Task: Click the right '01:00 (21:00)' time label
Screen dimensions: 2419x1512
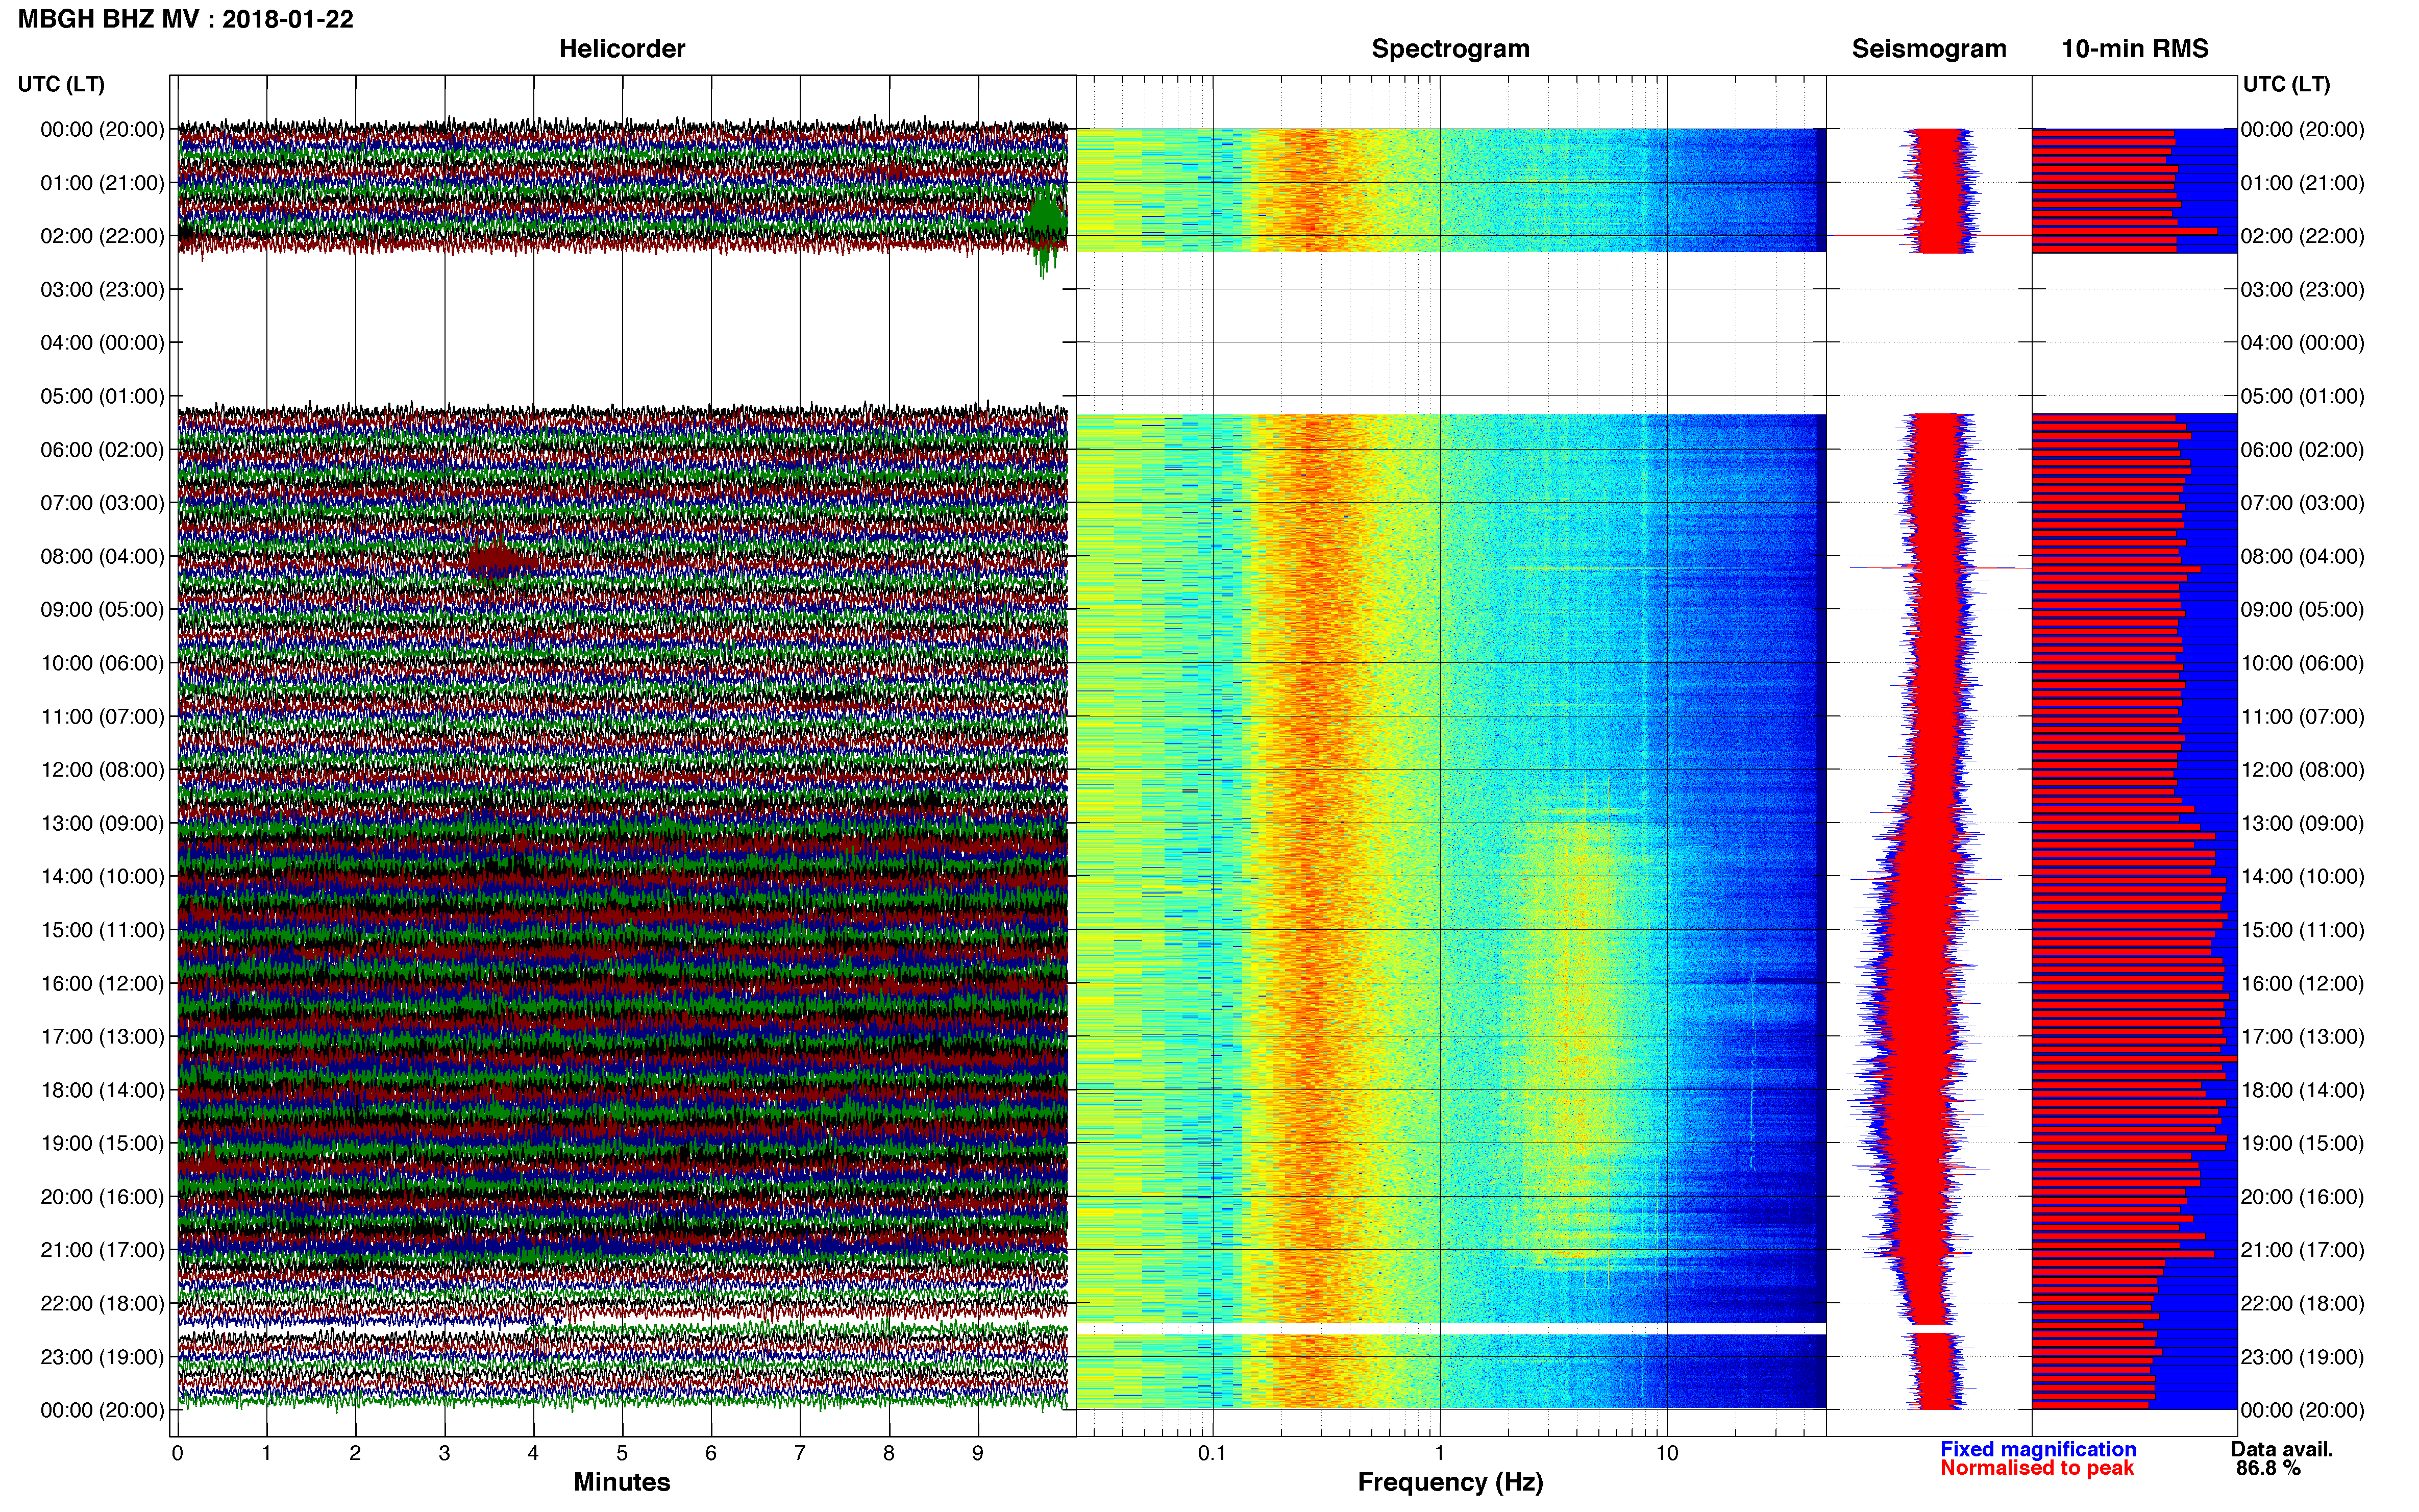Action: click(2302, 183)
